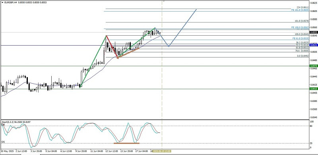This screenshot has width=318, height=155.
Task: Click the OB overbought level label
Action: click(x=3, y=125)
